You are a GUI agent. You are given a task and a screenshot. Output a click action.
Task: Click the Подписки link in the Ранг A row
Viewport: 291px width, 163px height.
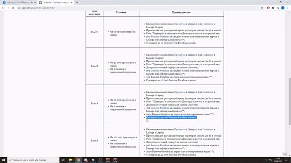point(208,92)
